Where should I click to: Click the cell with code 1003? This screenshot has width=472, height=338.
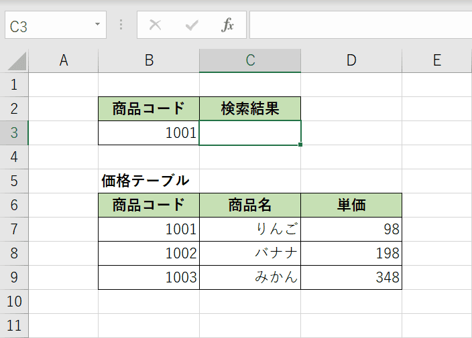[149, 277]
